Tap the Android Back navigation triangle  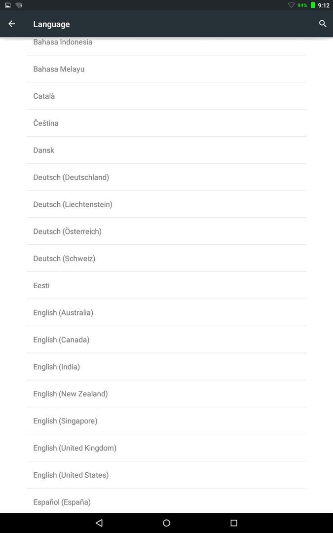pyautogui.click(x=99, y=523)
